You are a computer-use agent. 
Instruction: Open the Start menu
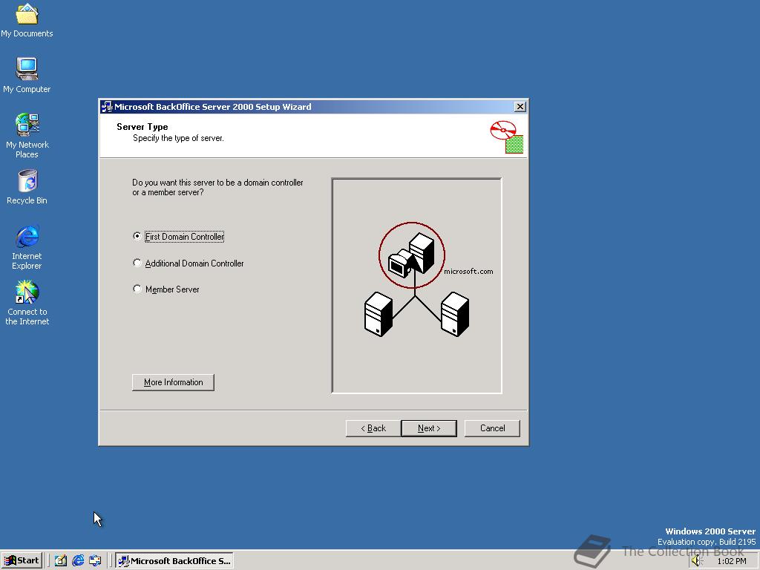[22, 561]
